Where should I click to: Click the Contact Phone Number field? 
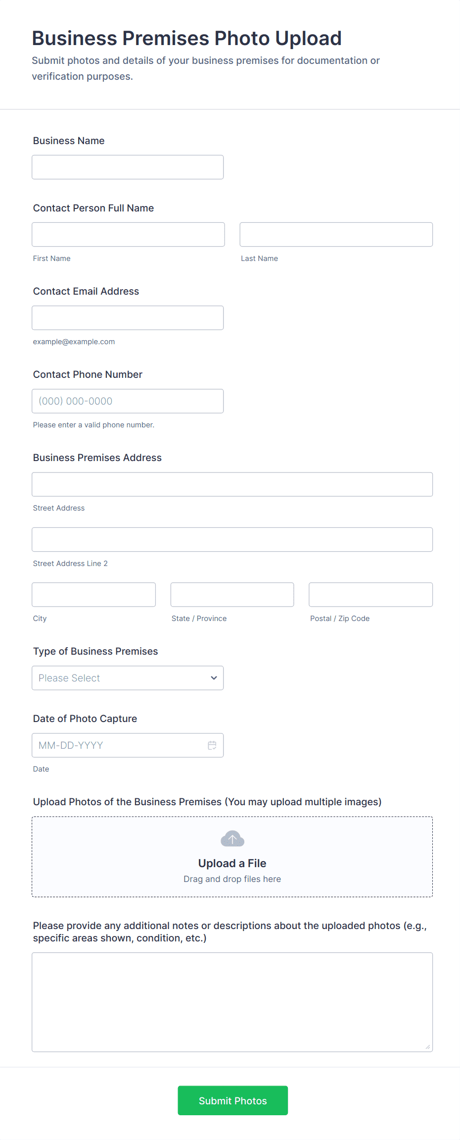click(128, 401)
